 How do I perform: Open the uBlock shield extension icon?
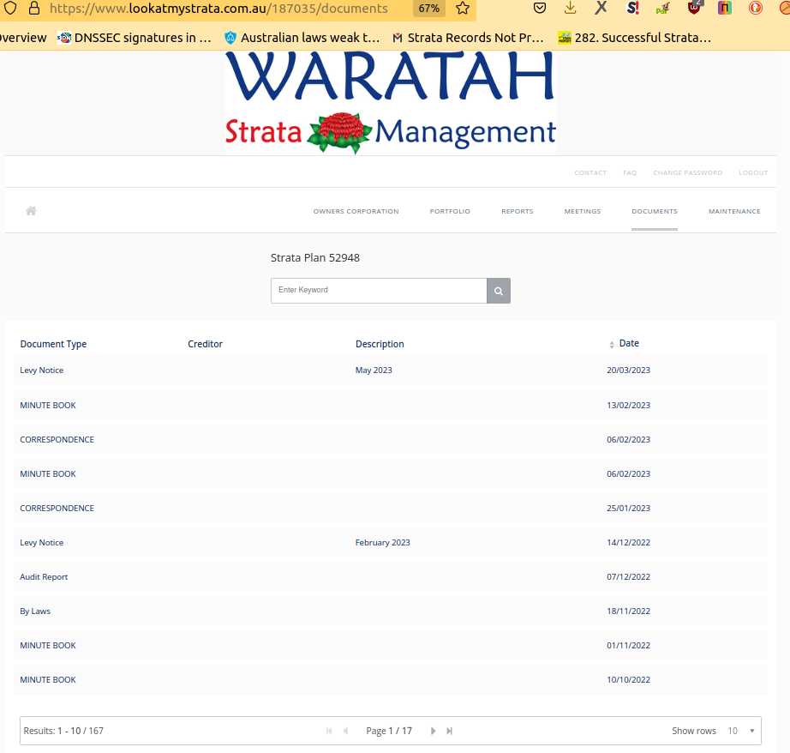point(694,8)
